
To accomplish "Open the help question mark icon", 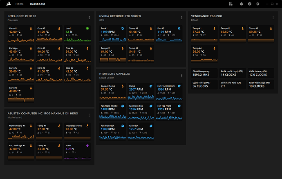I will 249,4.
